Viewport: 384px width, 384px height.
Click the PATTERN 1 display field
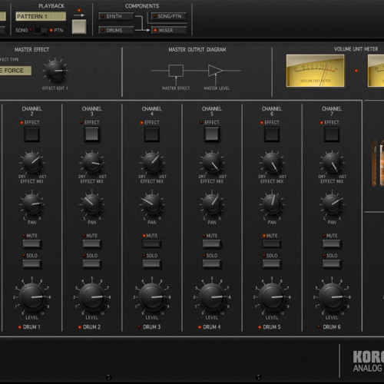41,16
